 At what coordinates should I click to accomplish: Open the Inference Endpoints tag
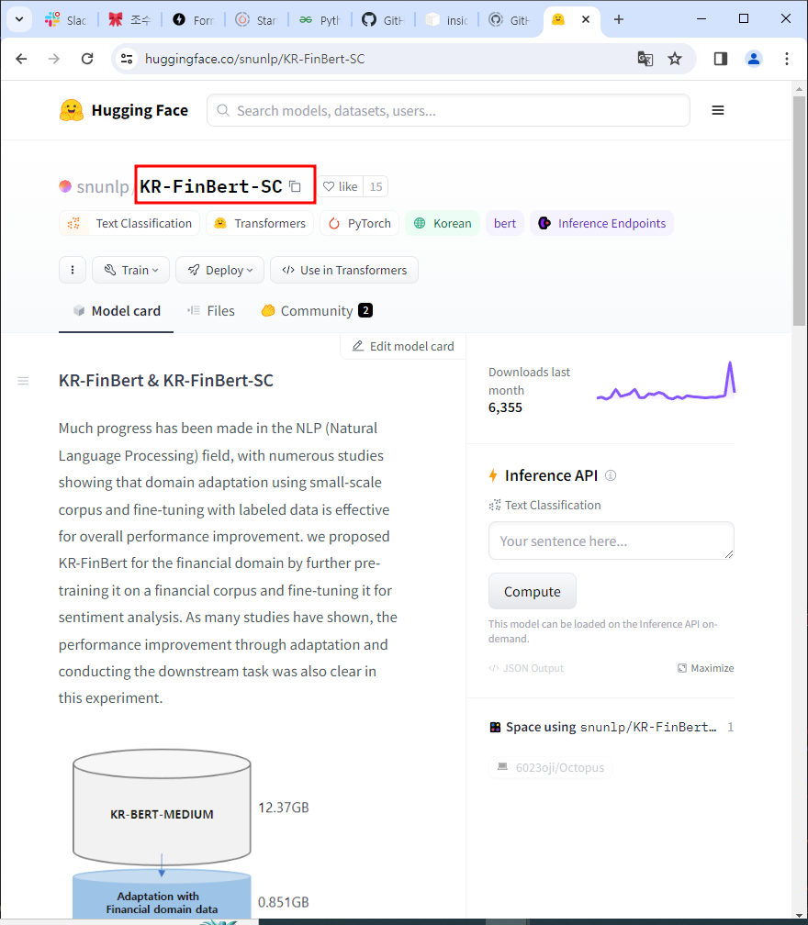coord(602,224)
